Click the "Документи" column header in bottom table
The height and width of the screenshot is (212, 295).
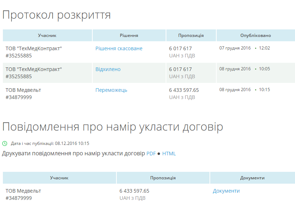point(252,178)
